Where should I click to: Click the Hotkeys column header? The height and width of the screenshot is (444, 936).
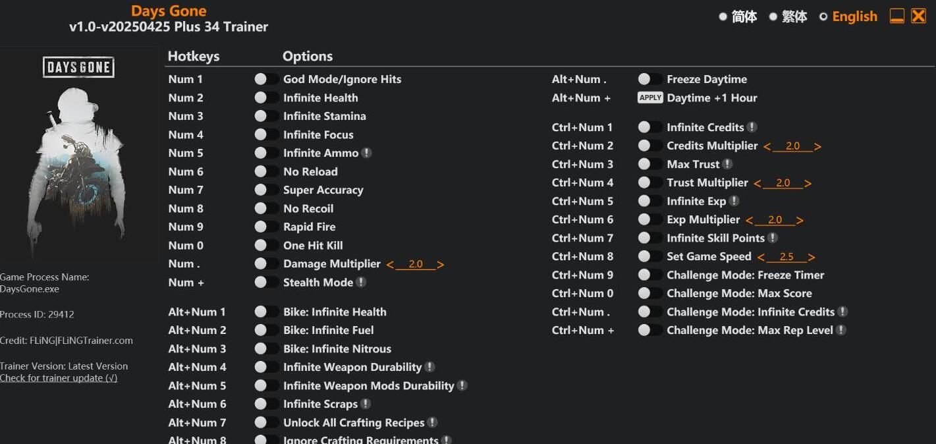click(x=194, y=57)
